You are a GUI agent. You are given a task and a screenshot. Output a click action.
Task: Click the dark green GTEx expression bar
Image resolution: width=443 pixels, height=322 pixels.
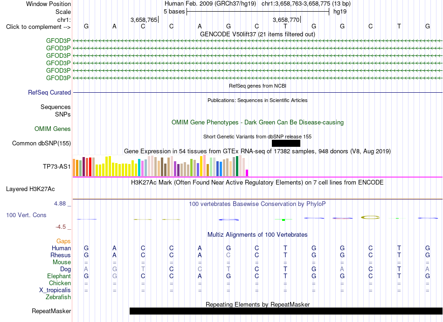tap(237, 166)
